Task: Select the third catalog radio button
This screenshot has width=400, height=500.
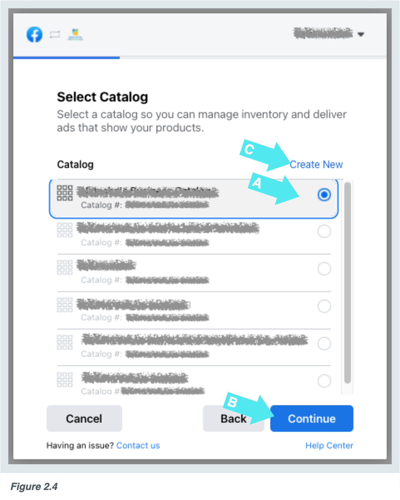Action: pos(324,269)
